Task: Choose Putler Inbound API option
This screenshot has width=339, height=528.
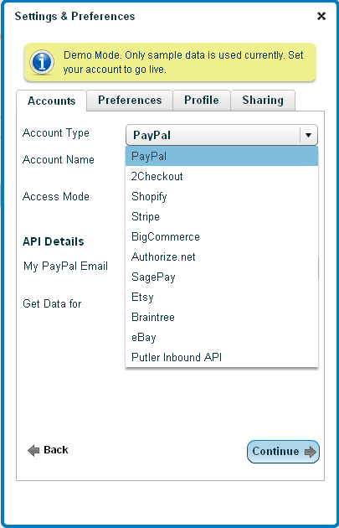Action: point(222,357)
